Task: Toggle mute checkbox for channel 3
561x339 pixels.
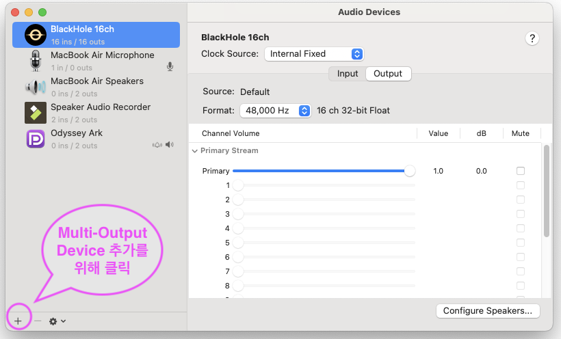Action: (x=521, y=214)
